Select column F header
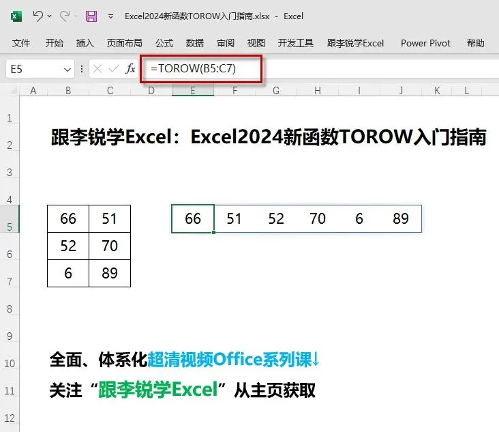 coord(235,91)
